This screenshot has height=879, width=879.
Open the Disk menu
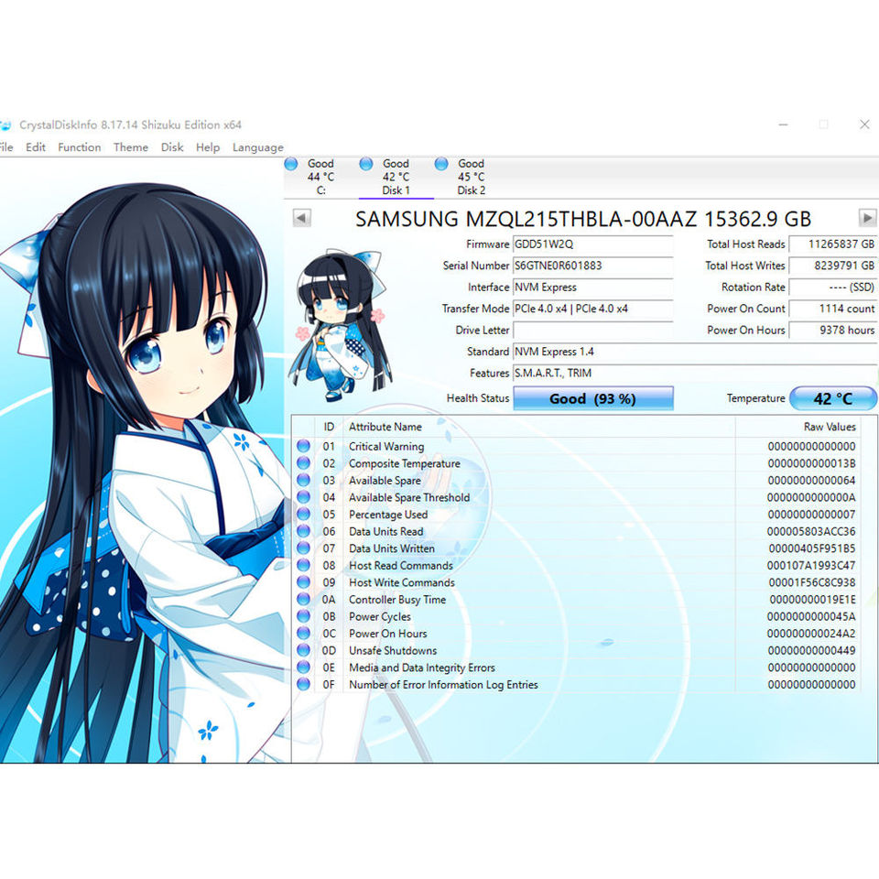point(172,147)
